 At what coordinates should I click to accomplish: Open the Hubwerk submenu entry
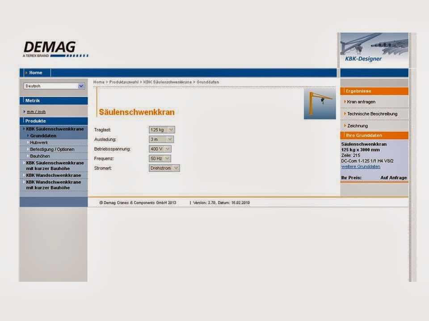(x=39, y=143)
